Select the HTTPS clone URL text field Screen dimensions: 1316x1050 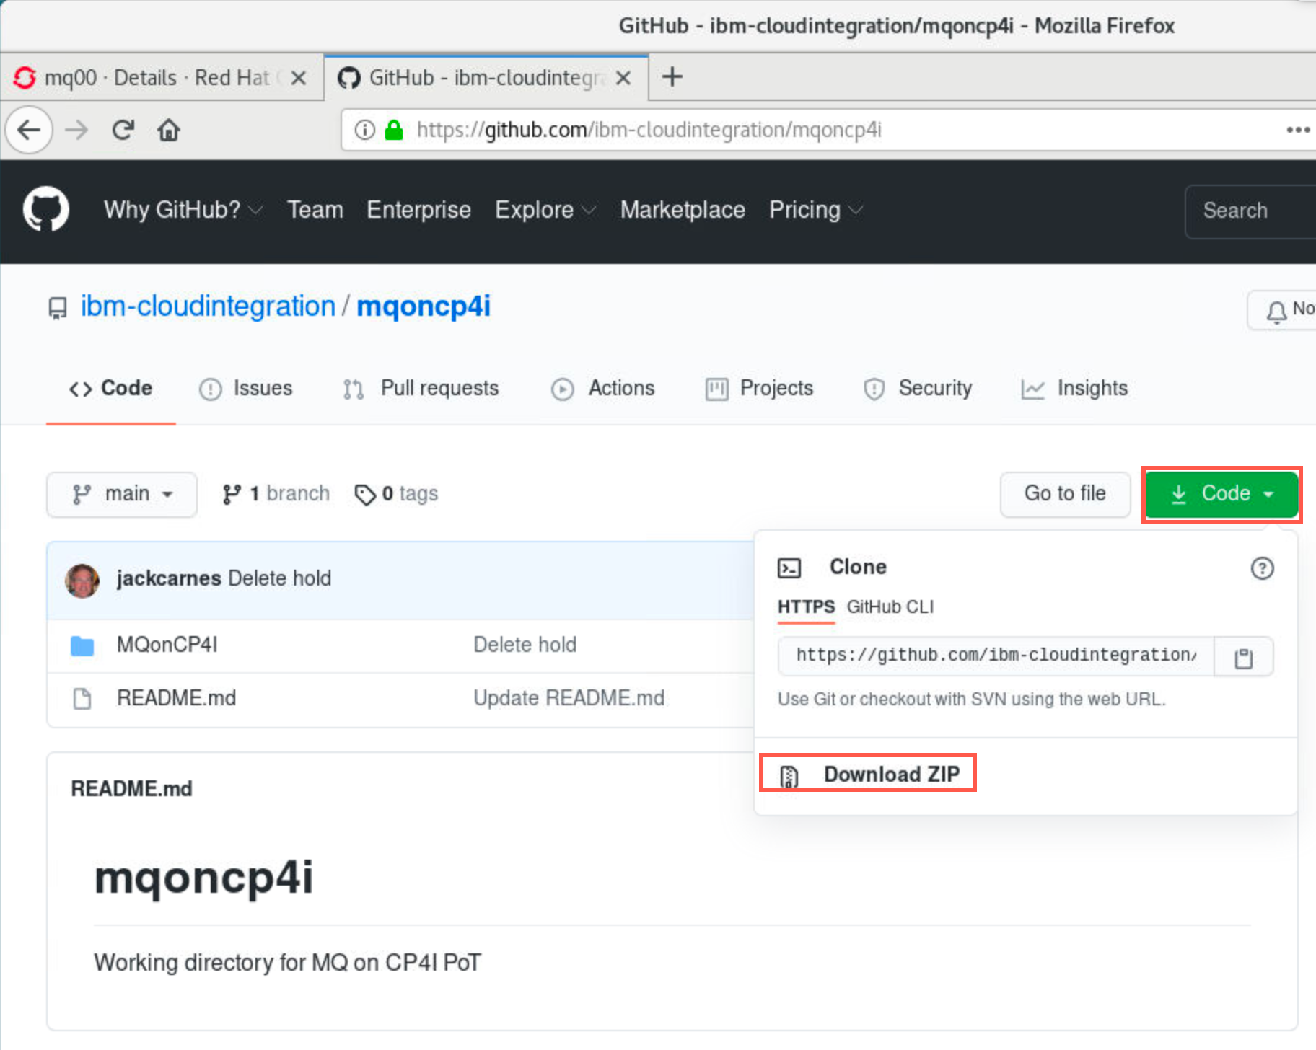tap(996, 656)
